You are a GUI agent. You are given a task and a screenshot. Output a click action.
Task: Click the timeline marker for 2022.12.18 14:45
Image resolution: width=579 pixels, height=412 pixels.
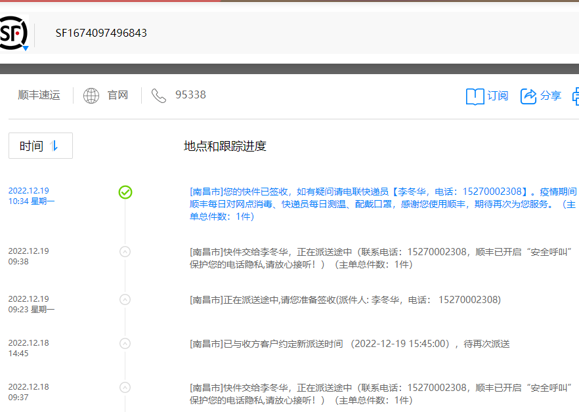(x=125, y=344)
